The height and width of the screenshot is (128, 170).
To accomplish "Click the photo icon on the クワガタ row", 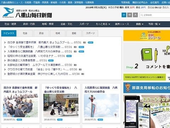I will [80, 69].
